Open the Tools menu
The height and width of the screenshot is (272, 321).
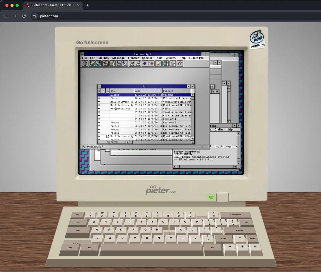pos(159,58)
